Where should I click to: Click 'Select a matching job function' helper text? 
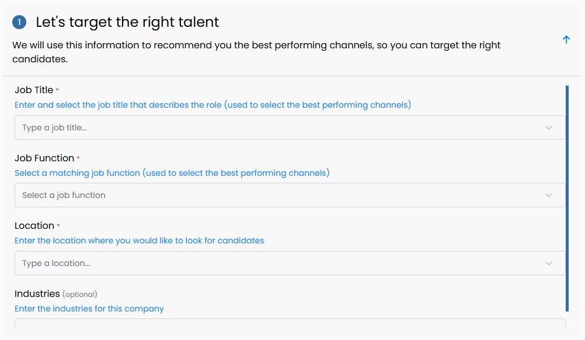(x=172, y=173)
